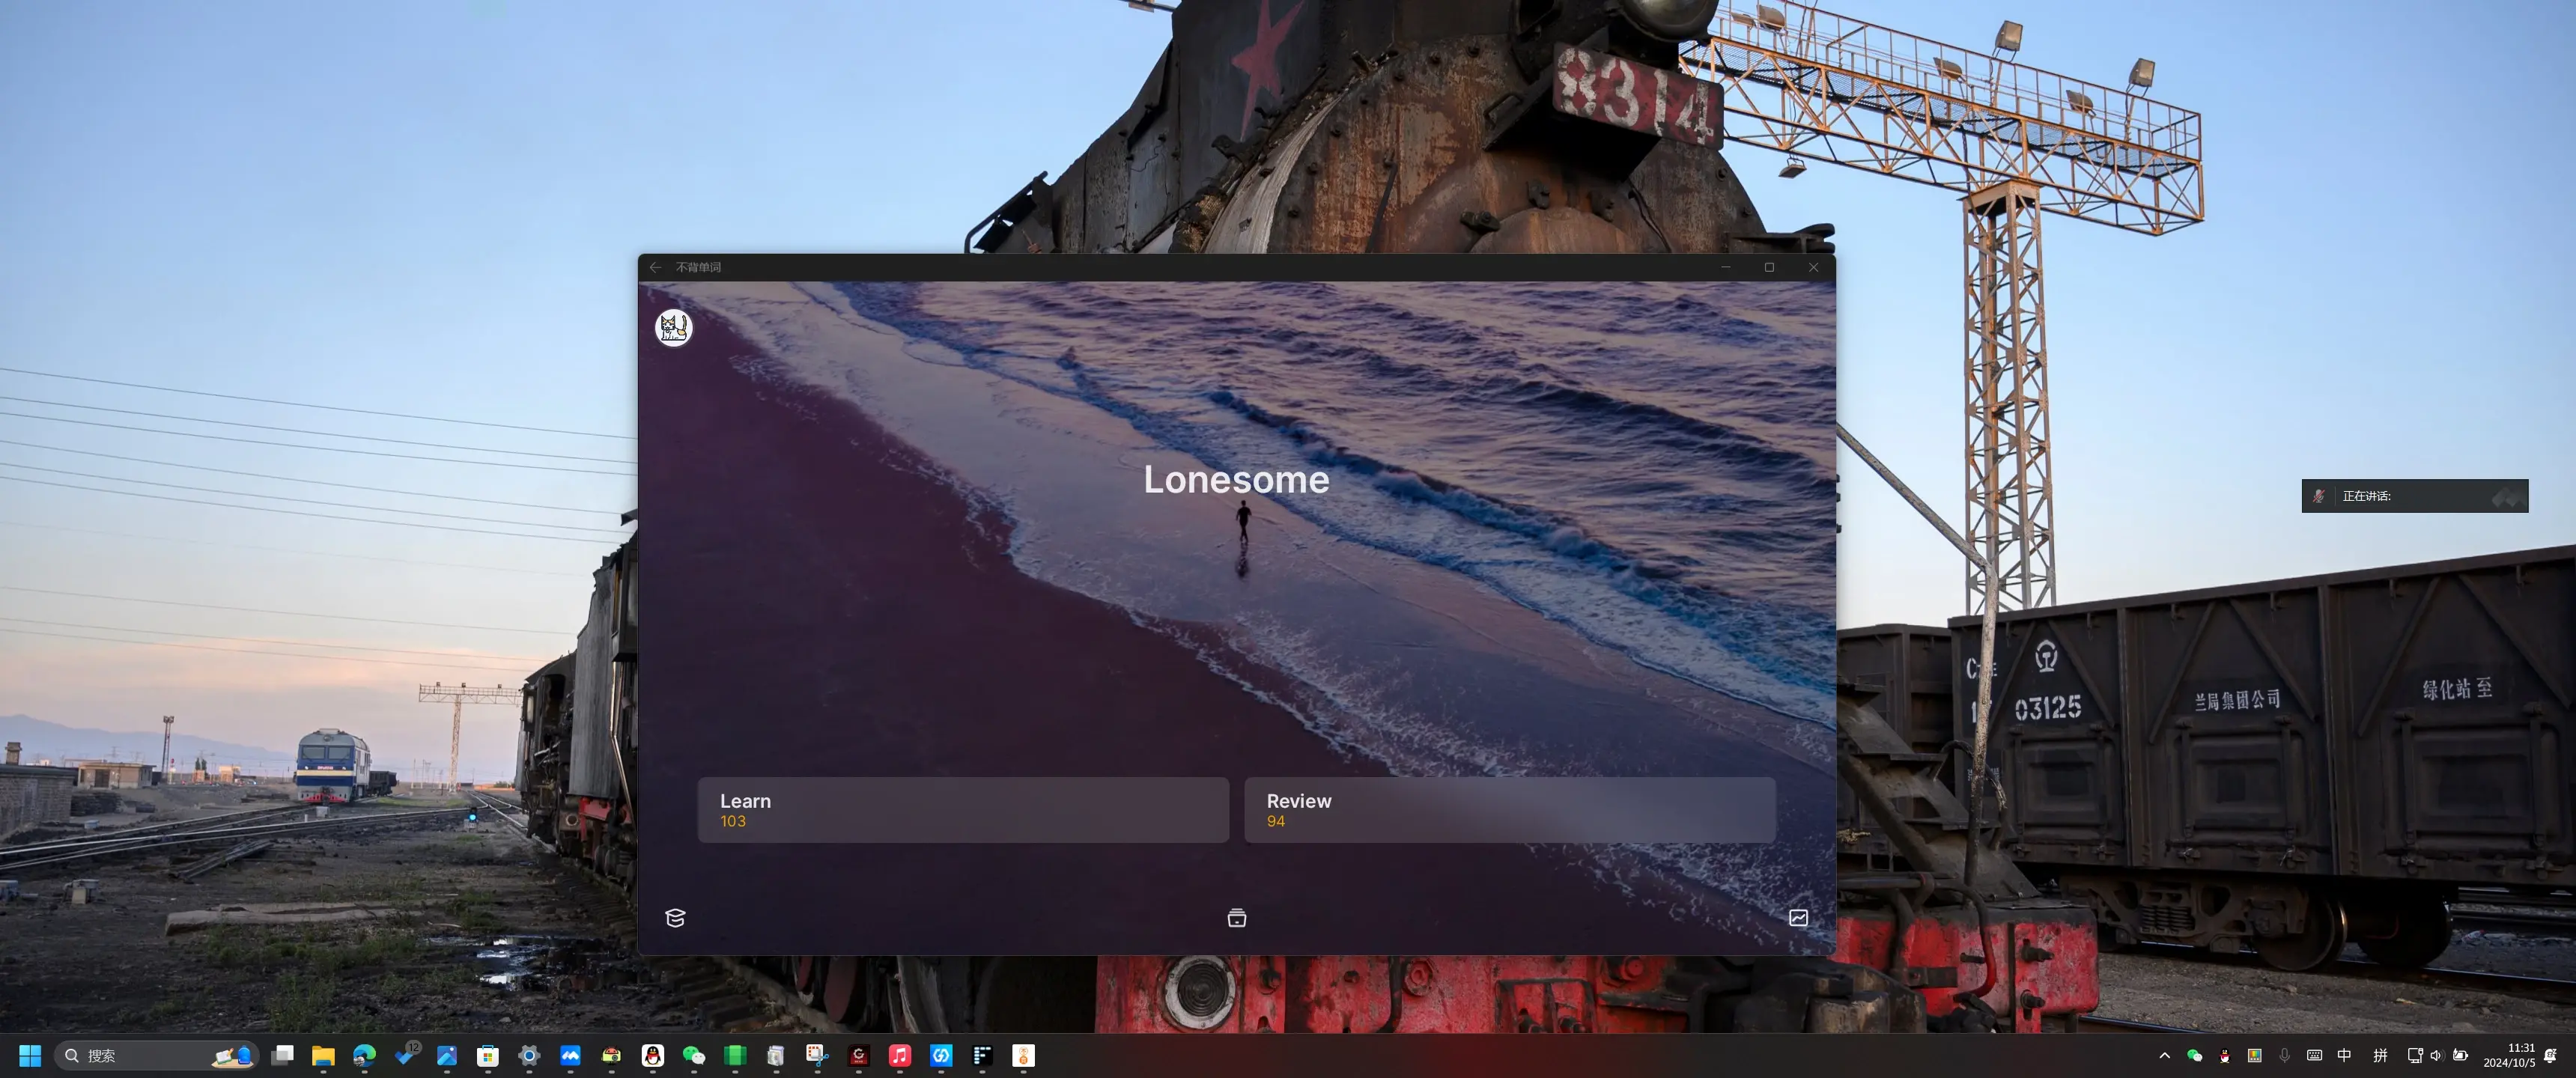This screenshot has height=1078, width=2576.
Task: Open File Explorer from the taskbar
Action: pyautogui.click(x=323, y=1055)
